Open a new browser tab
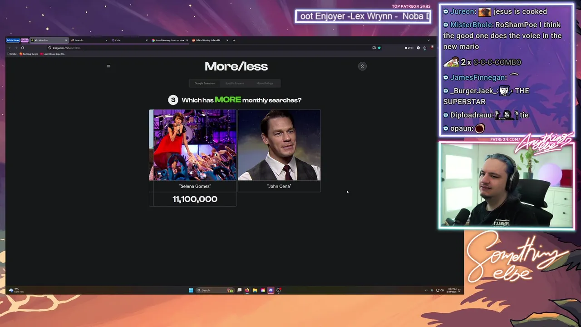581x327 pixels. click(x=234, y=40)
